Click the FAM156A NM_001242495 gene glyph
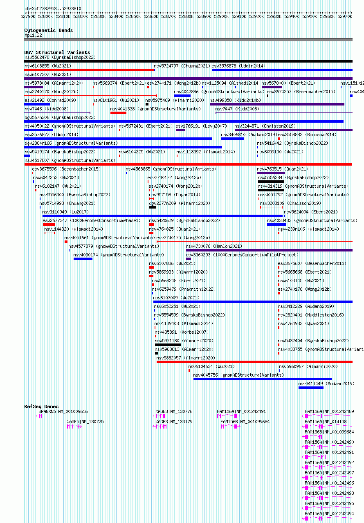The width and height of the screenshot is (364, 523). pyautogui.click(x=327, y=508)
